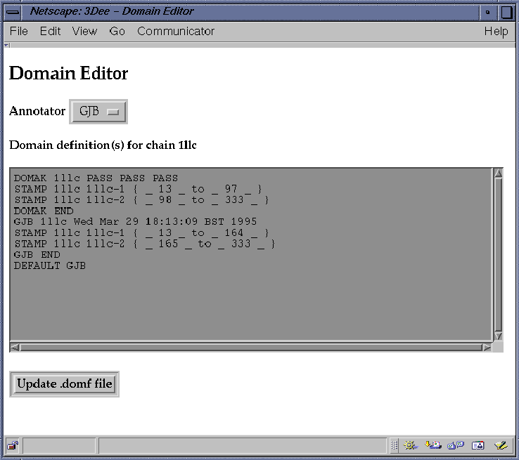Image resolution: width=519 pixels, height=460 pixels.
Task: Open the Mailbox inbox icon
Action: pos(433,445)
